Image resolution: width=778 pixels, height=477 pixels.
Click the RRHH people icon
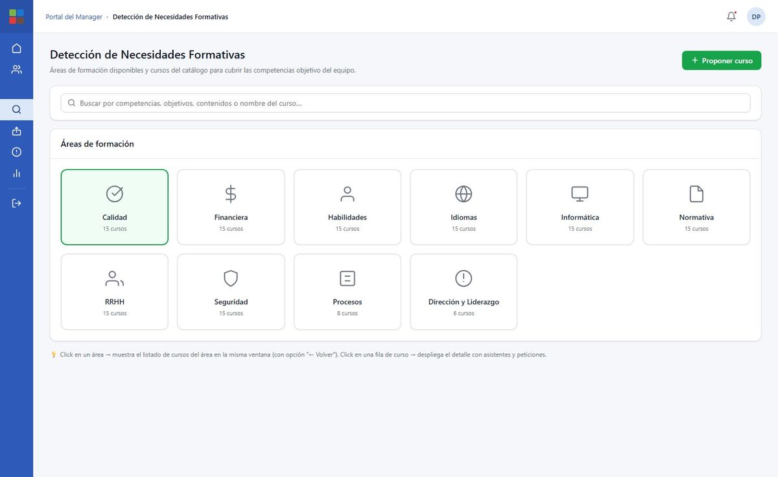point(115,278)
